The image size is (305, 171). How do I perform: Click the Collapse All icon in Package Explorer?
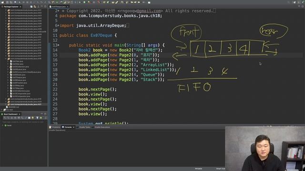31,7
